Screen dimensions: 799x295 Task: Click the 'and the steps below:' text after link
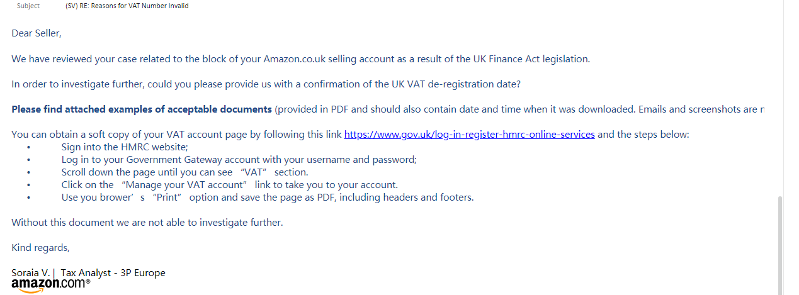[x=643, y=135]
